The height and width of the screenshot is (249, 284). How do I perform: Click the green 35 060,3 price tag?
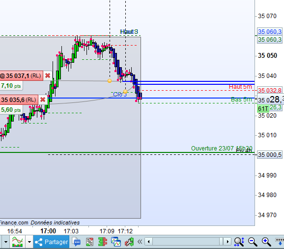(x=270, y=39)
